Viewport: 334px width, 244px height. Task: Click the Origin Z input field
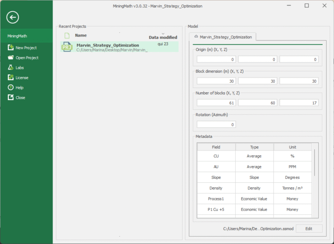pyautogui.click(x=299, y=60)
